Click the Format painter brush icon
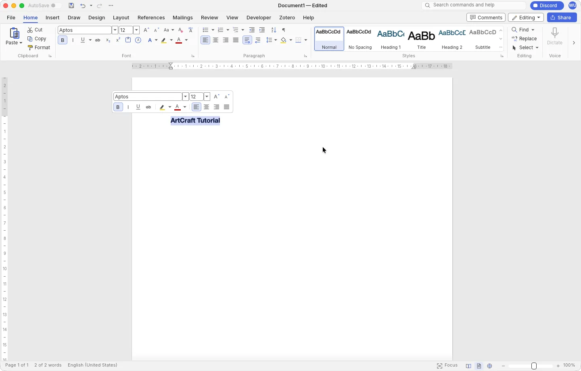The image size is (581, 371). 30,48
